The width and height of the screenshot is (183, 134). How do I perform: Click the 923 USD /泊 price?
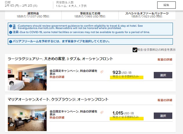[122, 73]
